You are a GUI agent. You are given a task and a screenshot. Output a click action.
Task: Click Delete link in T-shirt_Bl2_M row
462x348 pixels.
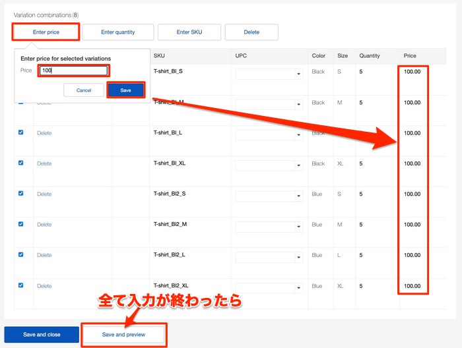click(44, 225)
